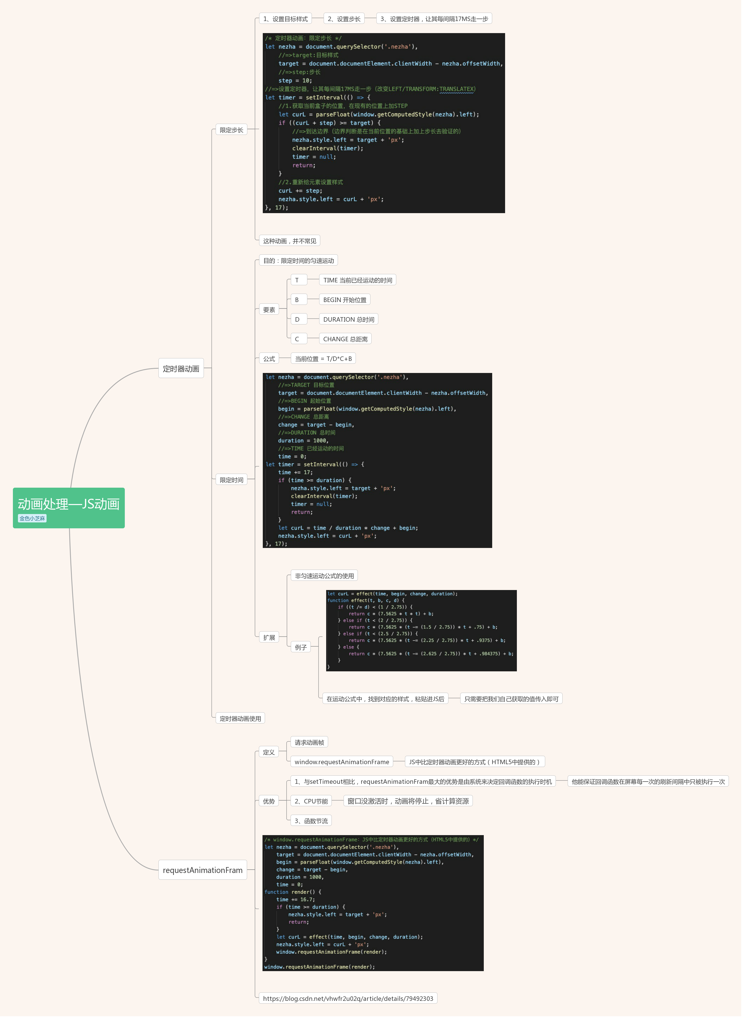This screenshot has height=1023, width=746.
Task: Select the 定时器动画使用 node
Action: [240, 718]
